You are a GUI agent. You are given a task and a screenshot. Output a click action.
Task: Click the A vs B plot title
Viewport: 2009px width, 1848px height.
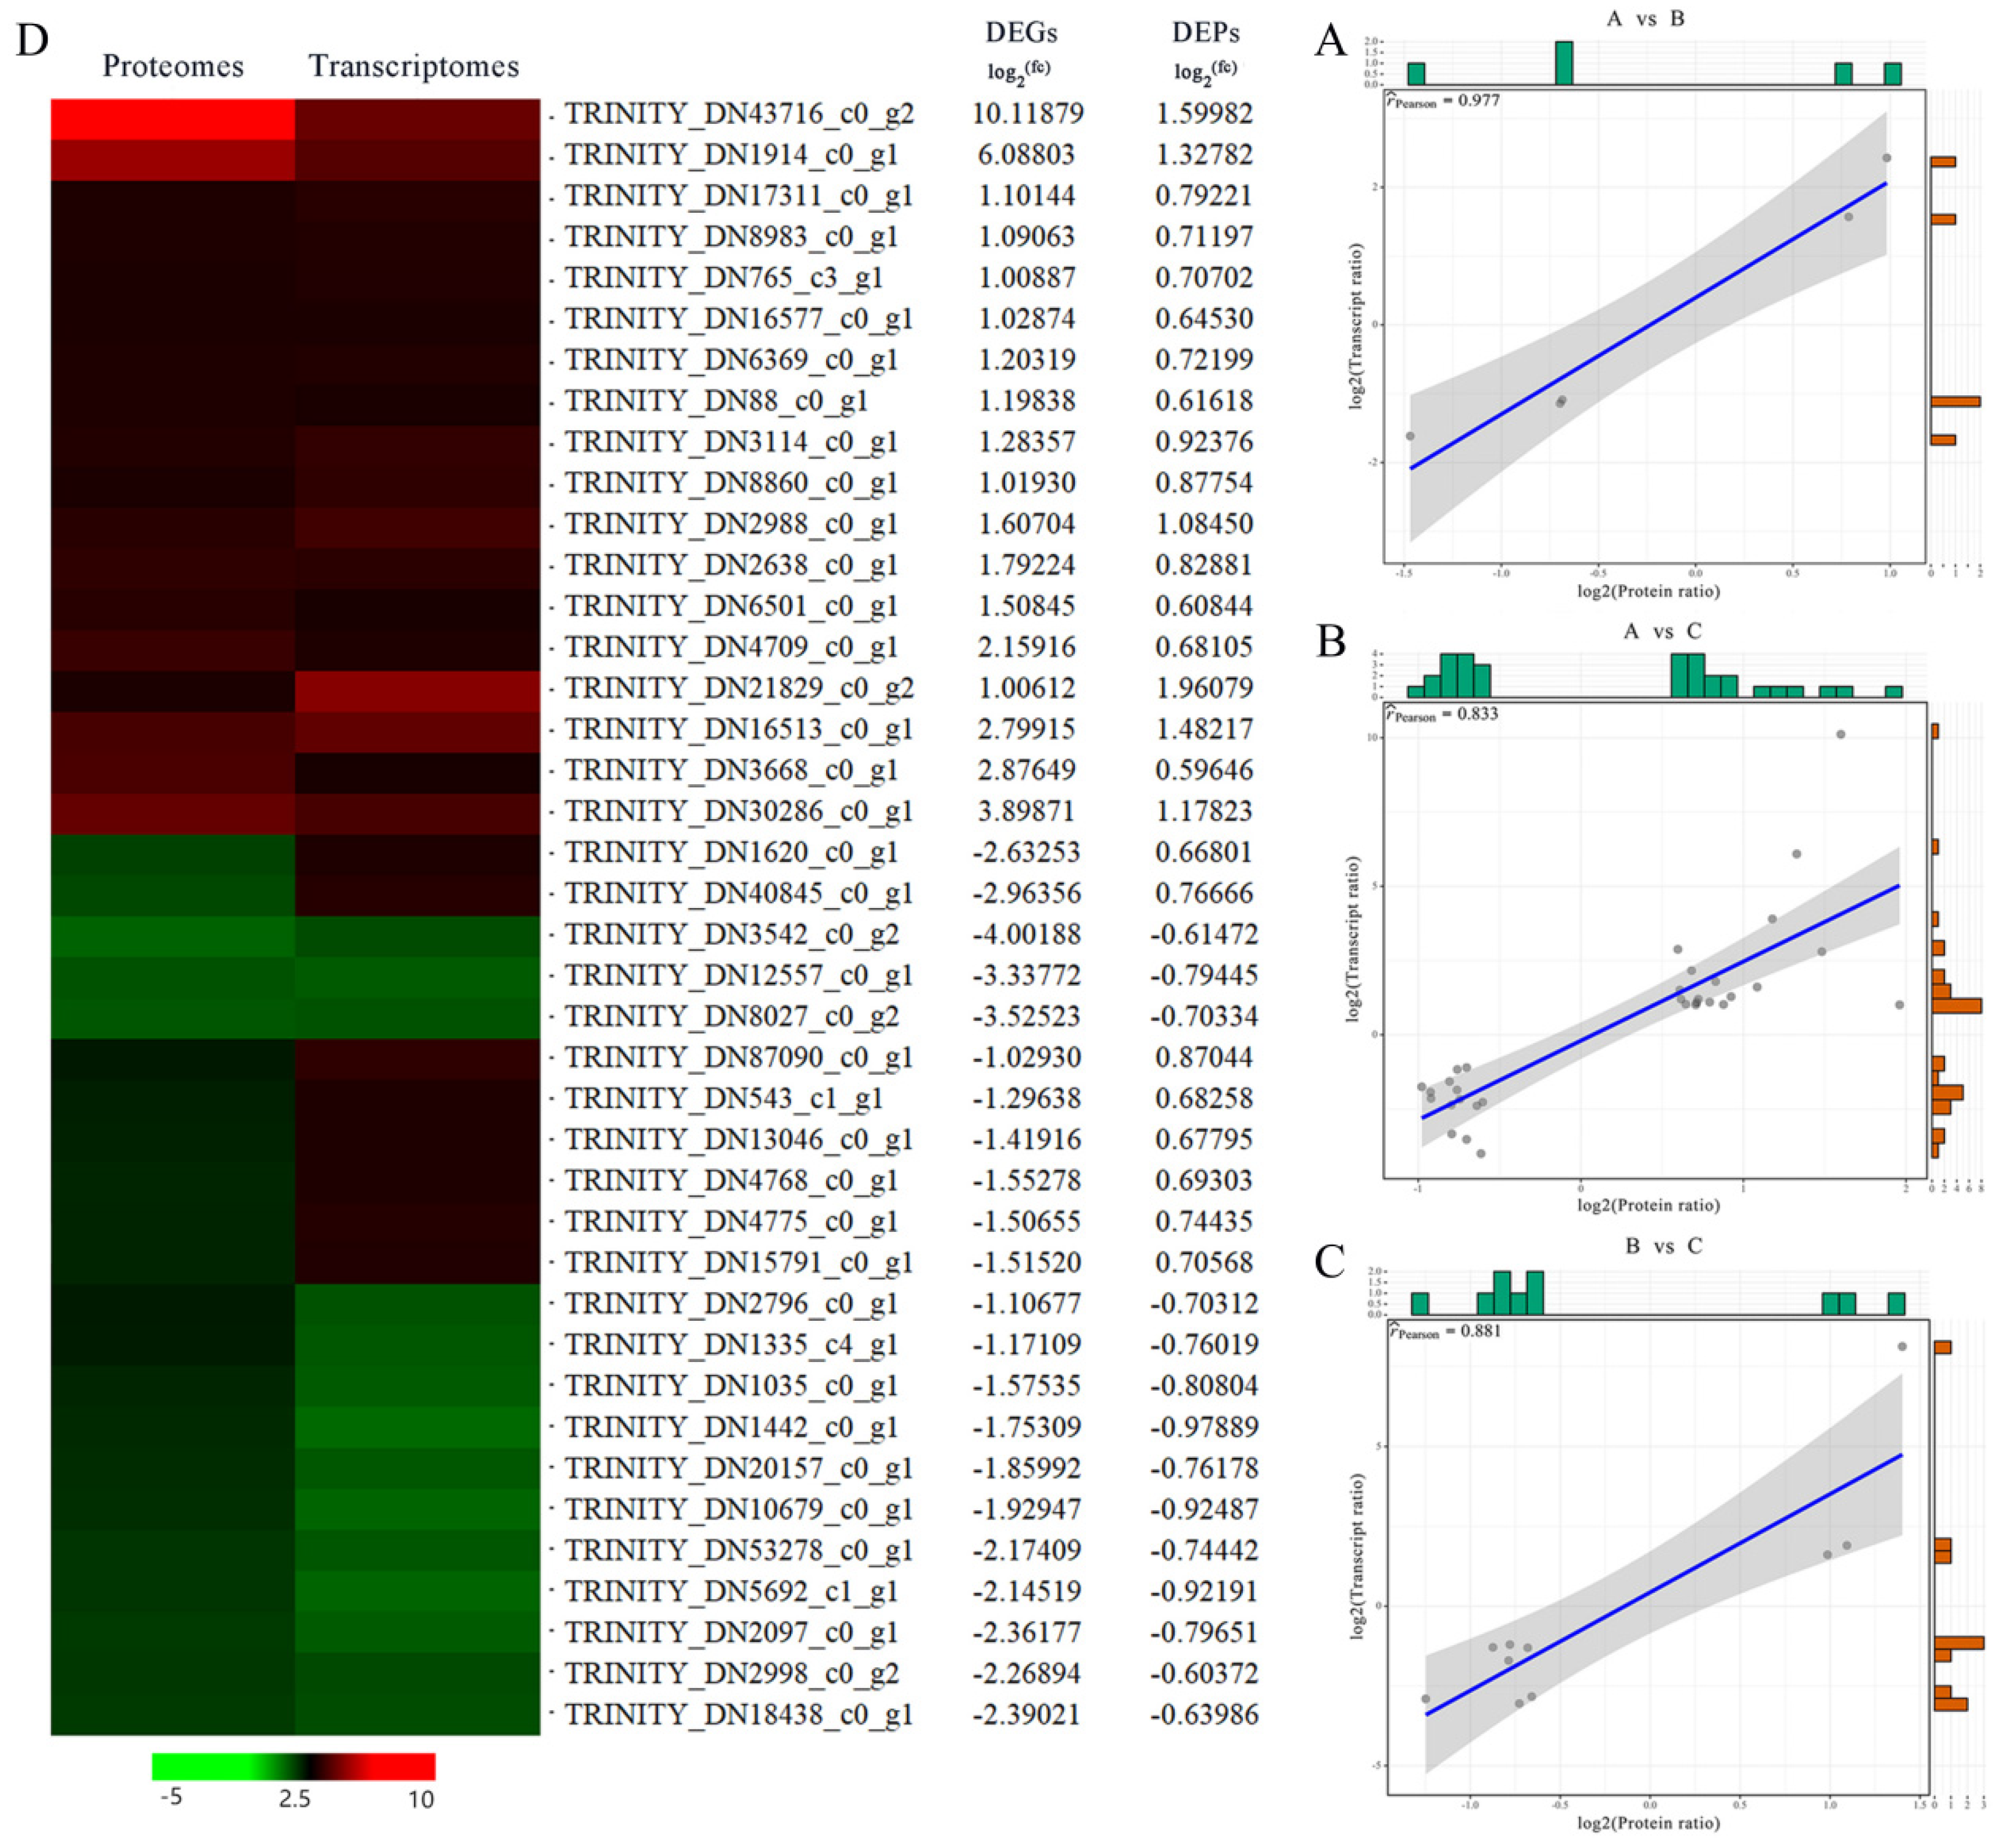click(x=1645, y=19)
